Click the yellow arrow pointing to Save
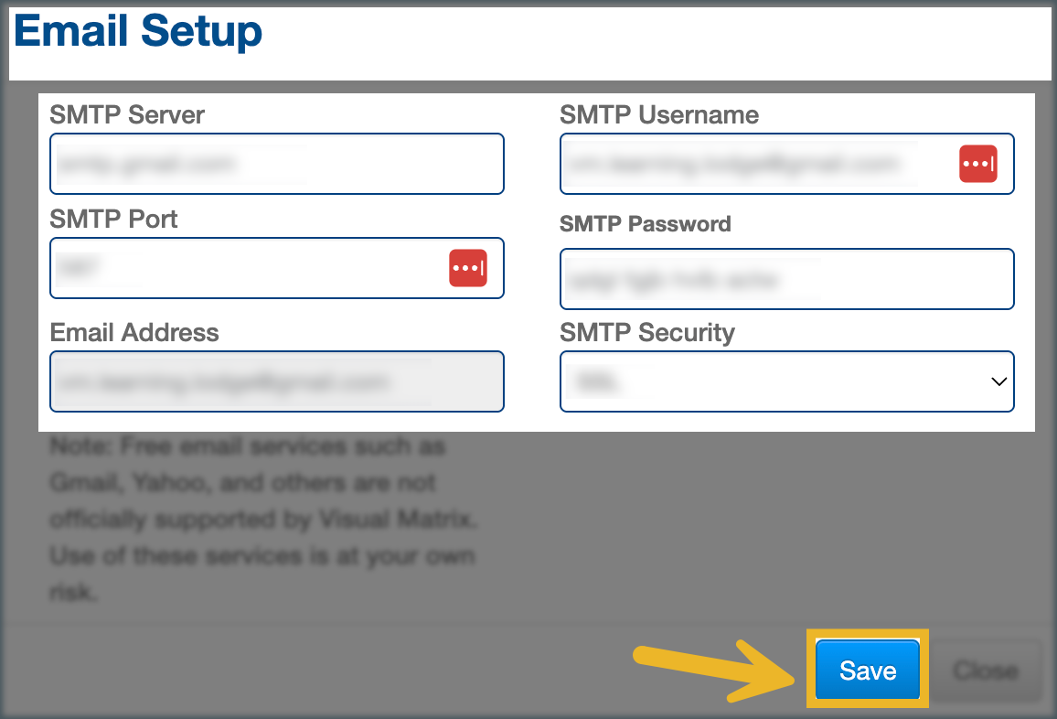 713,672
